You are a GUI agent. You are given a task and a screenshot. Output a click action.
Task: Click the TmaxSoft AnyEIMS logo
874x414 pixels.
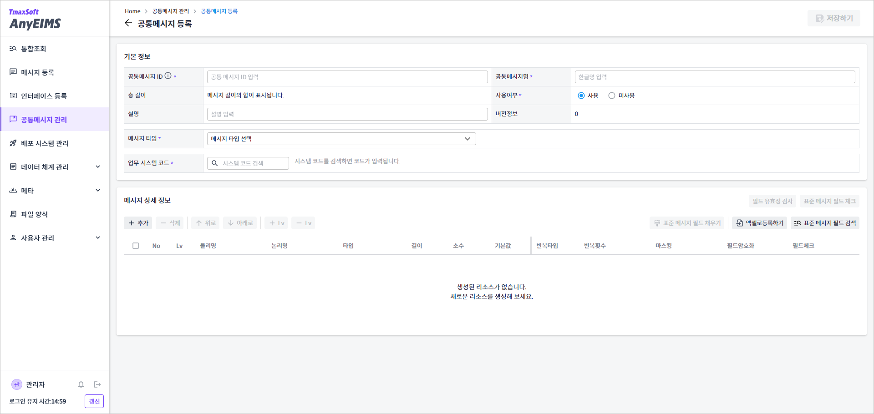[x=35, y=19]
